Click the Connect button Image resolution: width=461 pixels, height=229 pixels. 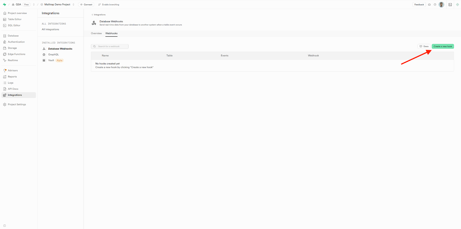click(86, 5)
